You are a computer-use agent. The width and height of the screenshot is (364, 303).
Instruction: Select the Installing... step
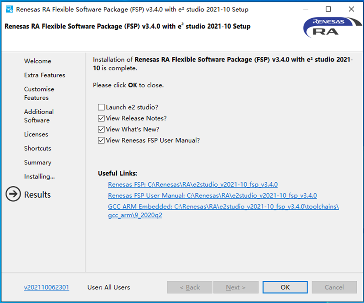[39, 176]
